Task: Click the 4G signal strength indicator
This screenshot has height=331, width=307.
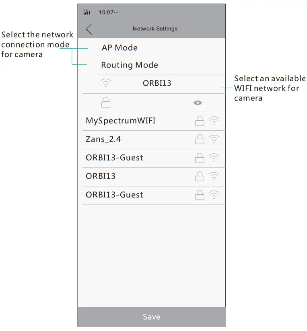Action: [87, 12]
